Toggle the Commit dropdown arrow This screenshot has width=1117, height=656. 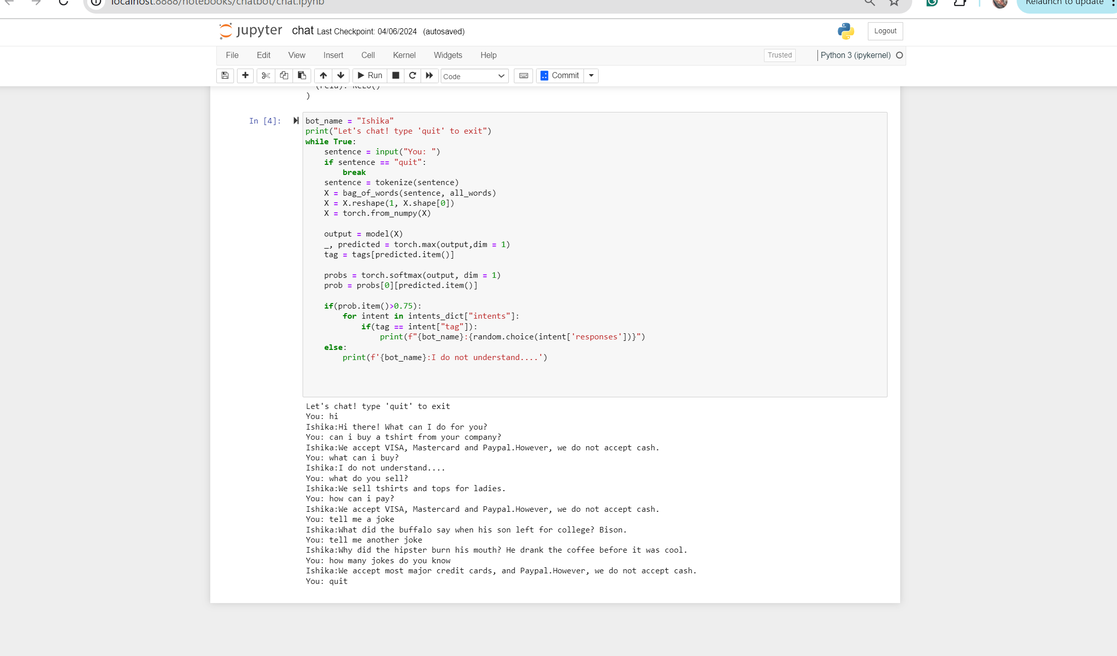point(592,75)
